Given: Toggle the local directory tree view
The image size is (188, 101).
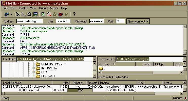Looking at the screenshot, I should click(18, 14).
